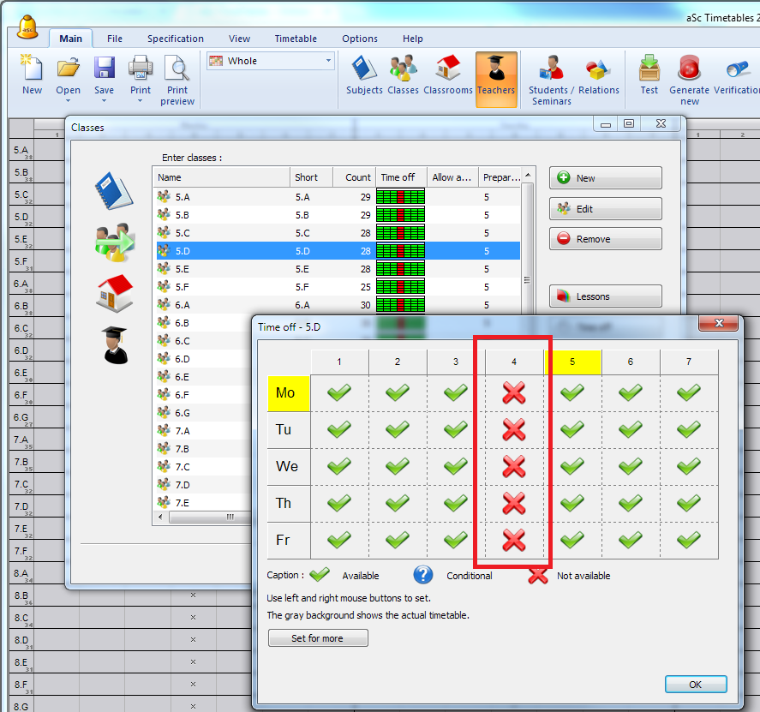The width and height of the screenshot is (760, 712).
Task: Switch to the Specification ribbon tab
Action: pyautogui.click(x=175, y=39)
